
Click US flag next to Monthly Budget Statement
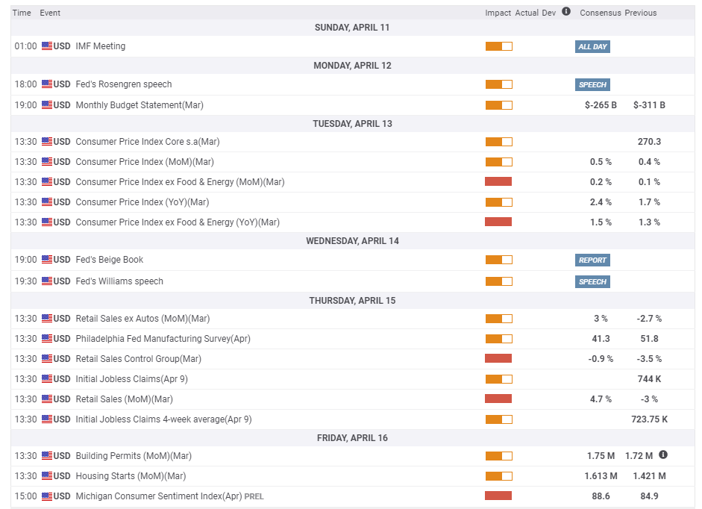coord(47,105)
